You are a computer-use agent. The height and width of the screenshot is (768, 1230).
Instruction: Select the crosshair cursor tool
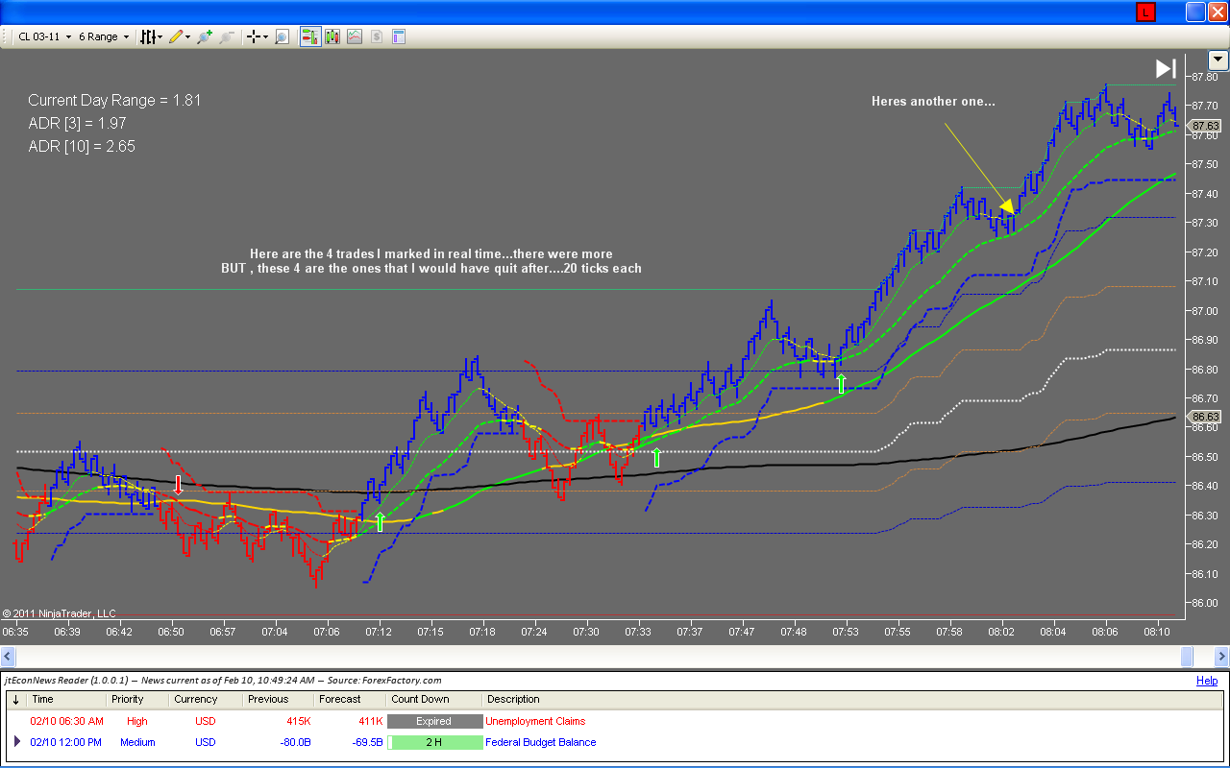254,36
